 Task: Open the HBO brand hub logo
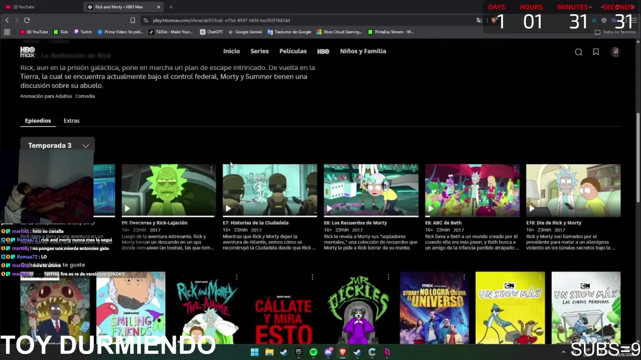(323, 51)
